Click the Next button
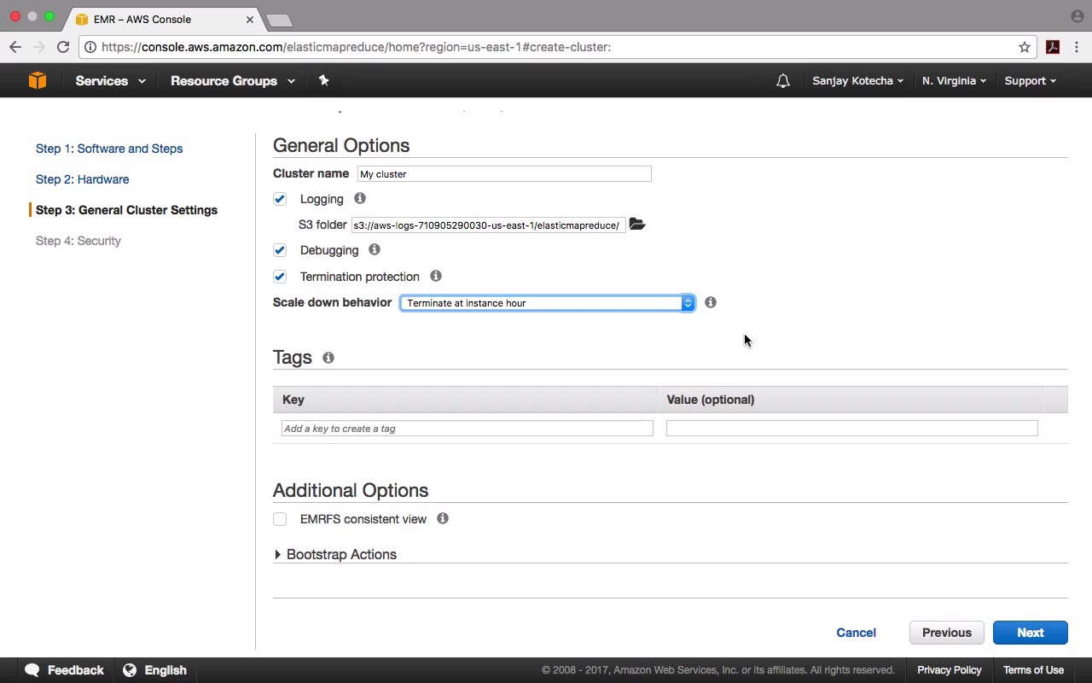1092x683 pixels. (x=1030, y=633)
